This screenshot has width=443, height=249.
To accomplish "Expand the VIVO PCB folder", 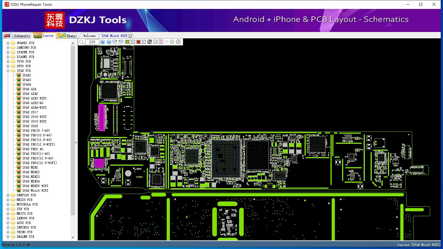I will 8,61.
